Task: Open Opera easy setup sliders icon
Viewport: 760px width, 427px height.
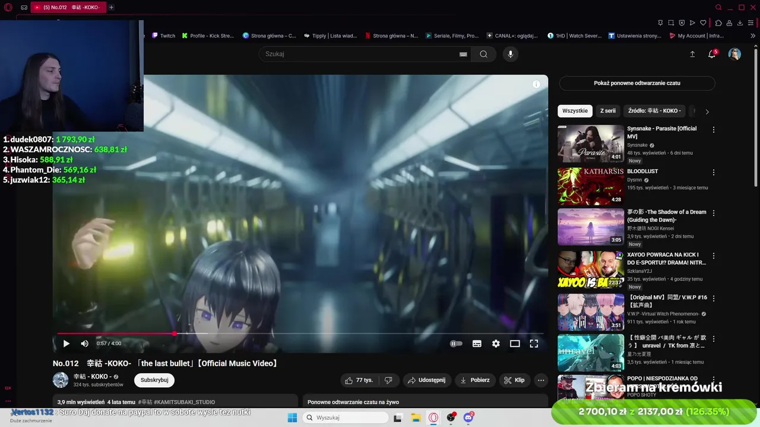Action: point(751,23)
